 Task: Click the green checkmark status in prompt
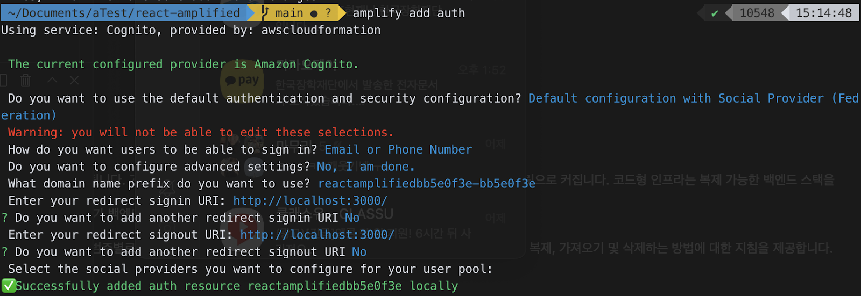click(x=715, y=13)
